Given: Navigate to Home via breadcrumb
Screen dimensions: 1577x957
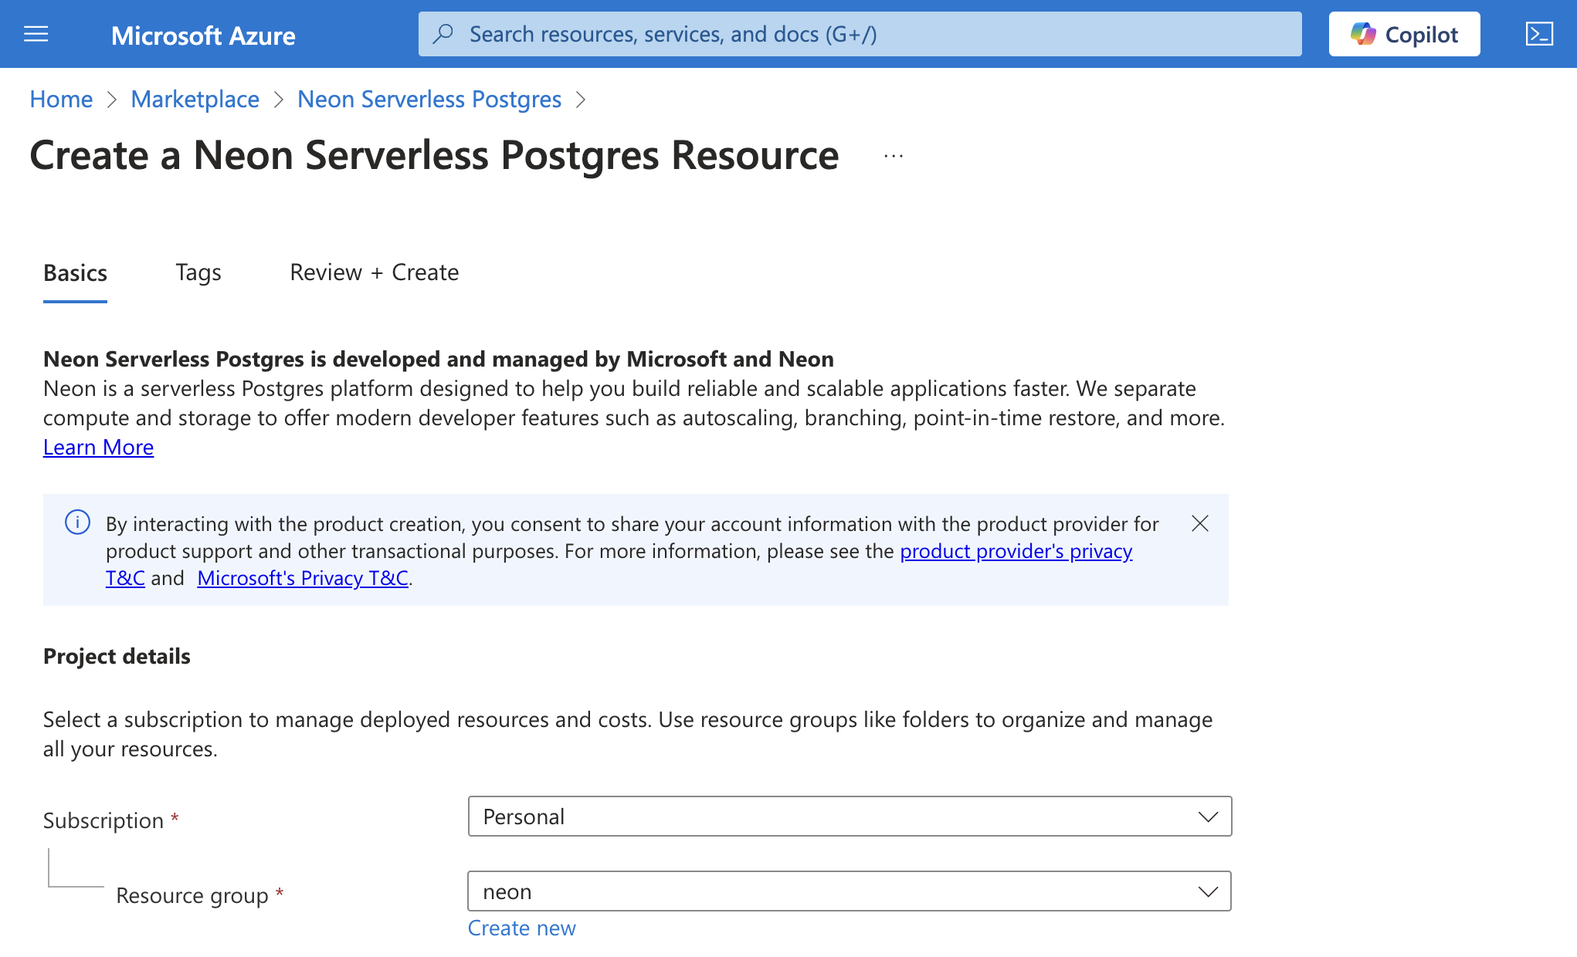Looking at the screenshot, I should (60, 99).
